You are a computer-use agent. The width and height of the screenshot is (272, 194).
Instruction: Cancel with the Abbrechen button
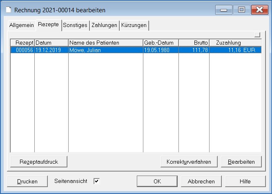tap(201, 181)
